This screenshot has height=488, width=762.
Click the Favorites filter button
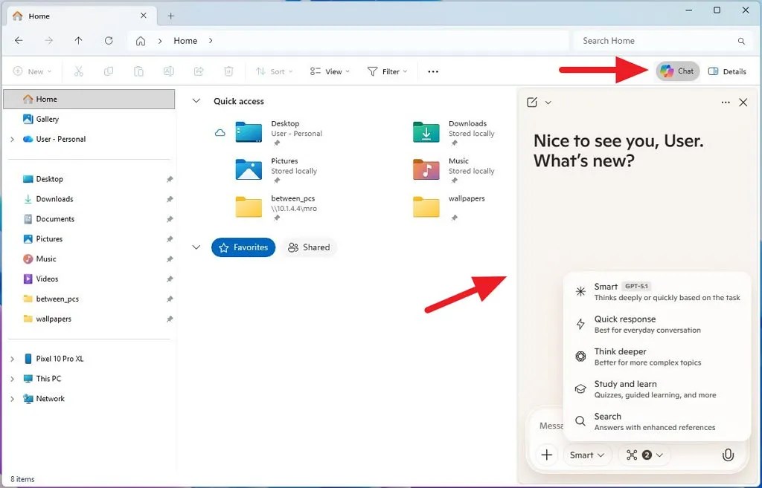point(243,247)
